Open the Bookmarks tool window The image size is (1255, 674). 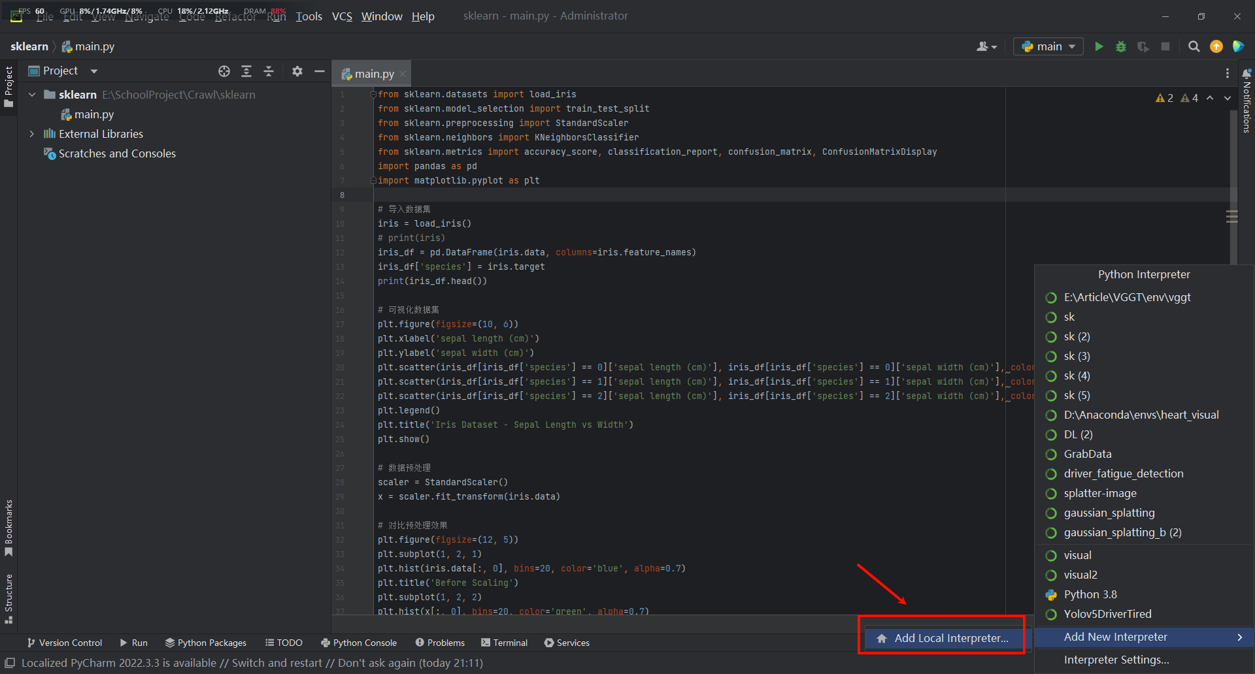pos(8,528)
